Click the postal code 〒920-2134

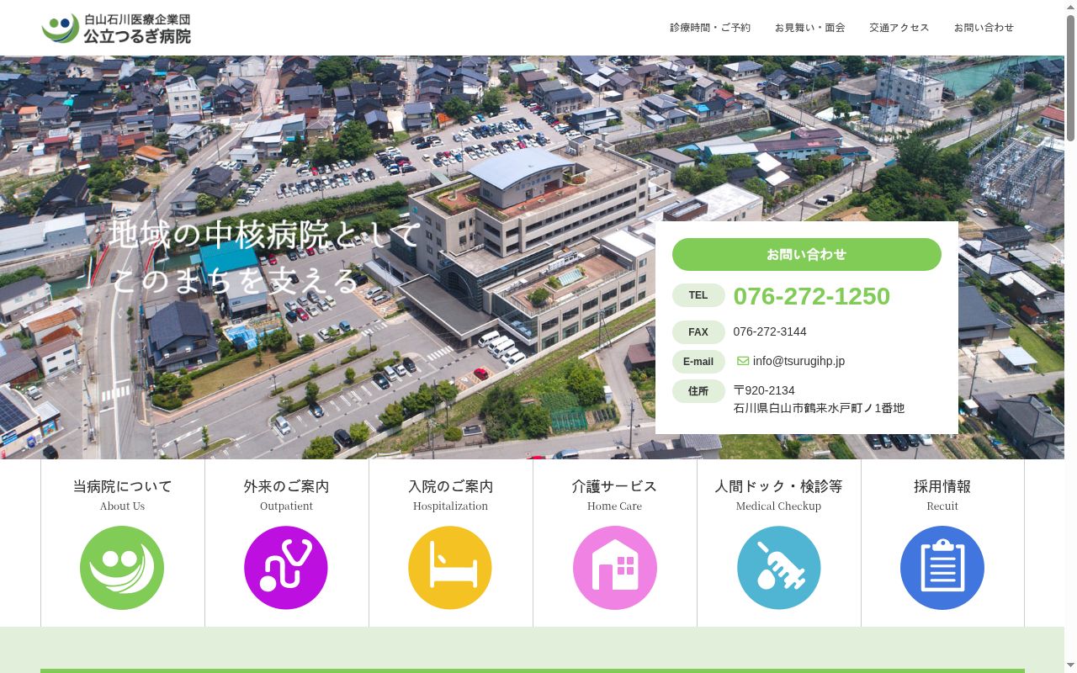click(764, 390)
